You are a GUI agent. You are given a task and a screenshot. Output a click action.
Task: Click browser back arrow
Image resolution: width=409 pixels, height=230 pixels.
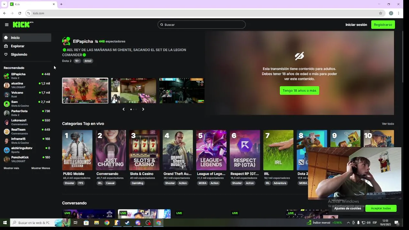tap(4, 13)
